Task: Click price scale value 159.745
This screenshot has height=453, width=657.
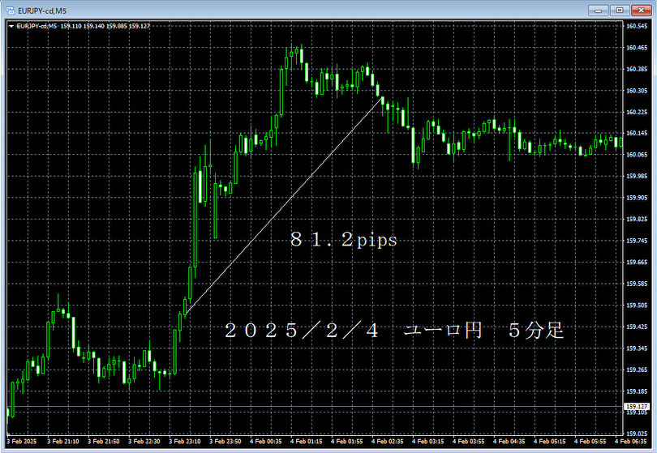Action: pyautogui.click(x=637, y=241)
